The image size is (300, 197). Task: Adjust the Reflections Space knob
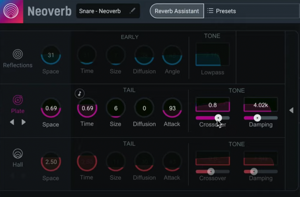[51, 55]
